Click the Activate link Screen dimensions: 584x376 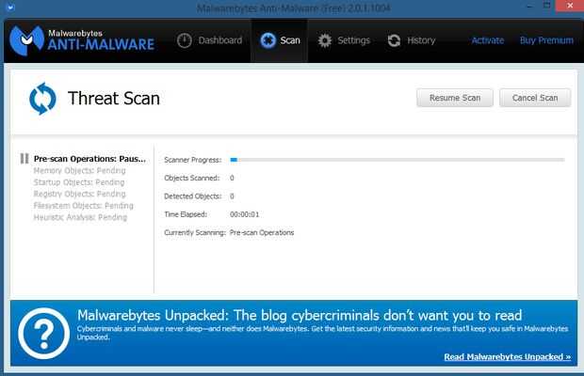488,40
